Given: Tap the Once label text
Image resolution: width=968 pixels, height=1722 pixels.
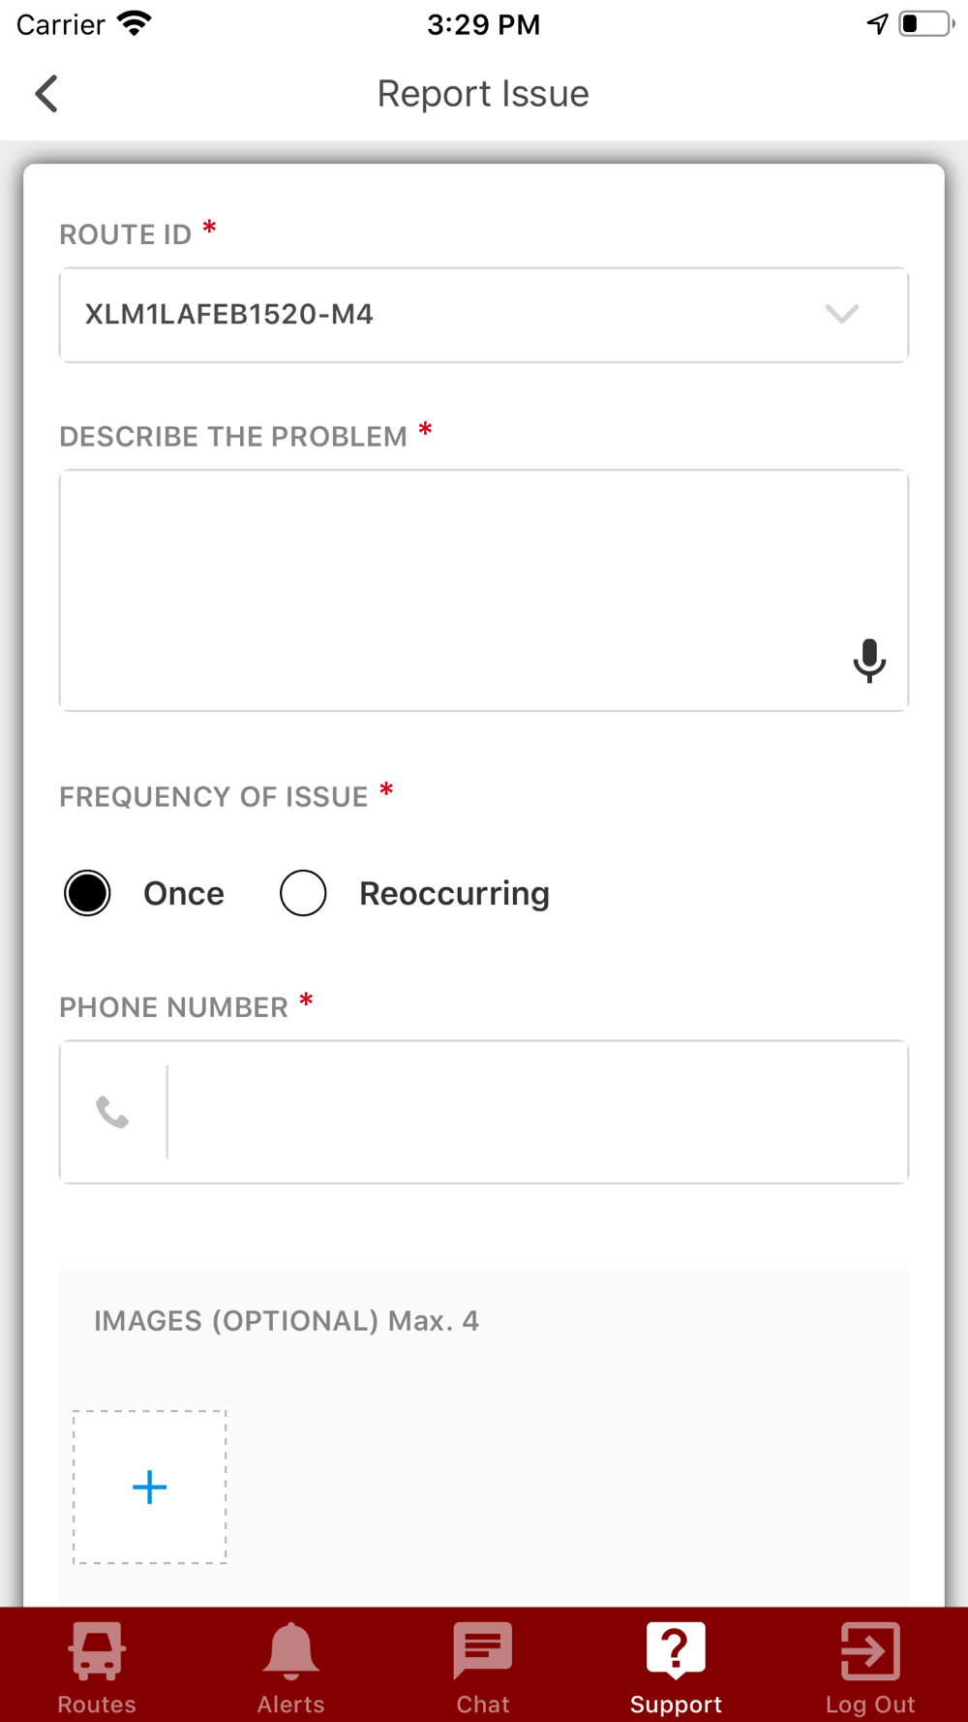Looking at the screenshot, I should tap(184, 893).
